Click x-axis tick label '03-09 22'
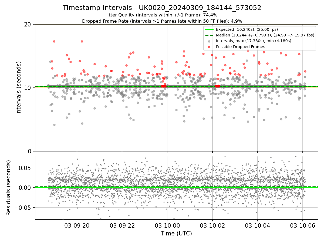Viewport: 324px width, 243px height. [x=122, y=225]
